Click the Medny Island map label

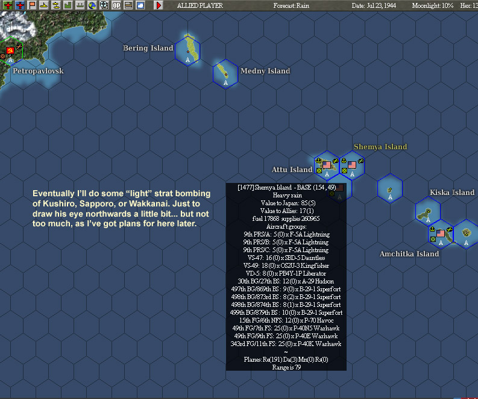pyautogui.click(x=265, y=71)
